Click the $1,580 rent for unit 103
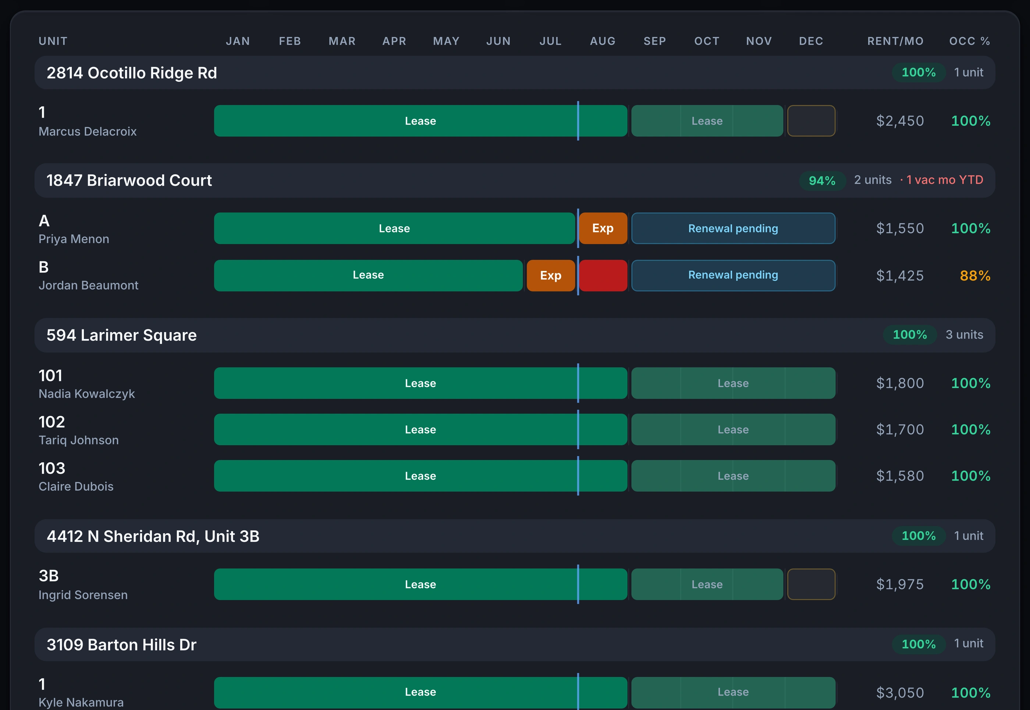 click(x=899, y=475)
